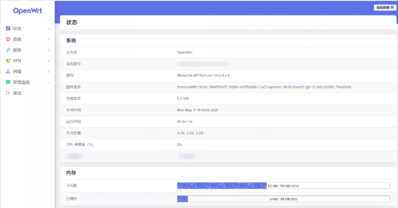398x208 pixels.
Task: Toggle the 自动刷新 开 button
Action: [x=385, y=8]
